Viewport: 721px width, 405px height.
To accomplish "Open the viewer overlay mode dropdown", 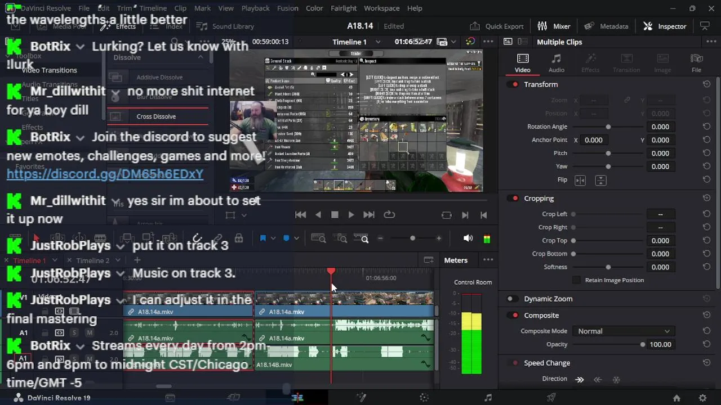I will point(244,215).
